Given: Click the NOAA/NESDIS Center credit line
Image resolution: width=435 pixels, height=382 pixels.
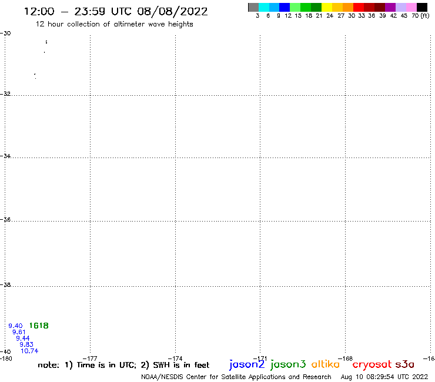Looking at the screenshot, I should pyautogui.click(x=236, y=377).
